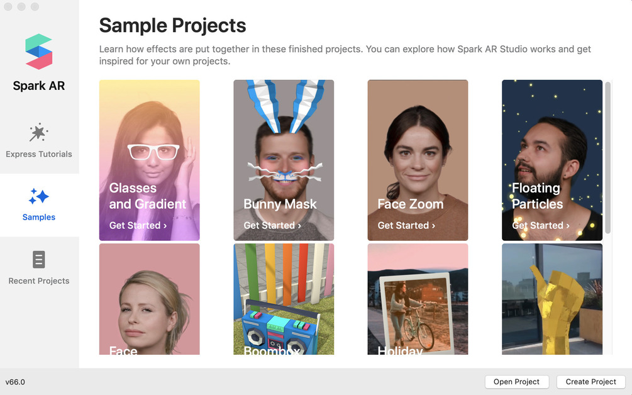The image size is (632, 395).
Task: Click the Open Project button
Action: click(516, 382)
